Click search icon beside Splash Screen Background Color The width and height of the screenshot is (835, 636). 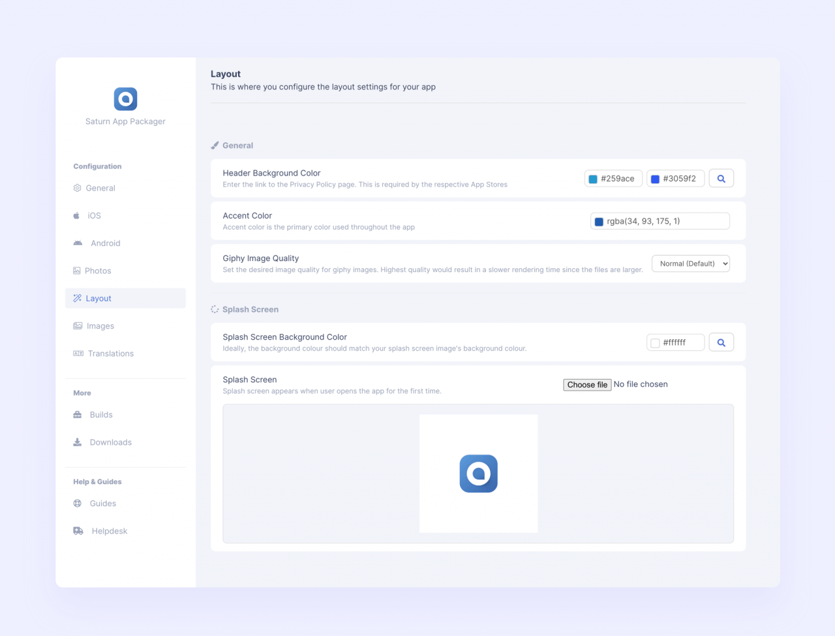coord(721,342)
